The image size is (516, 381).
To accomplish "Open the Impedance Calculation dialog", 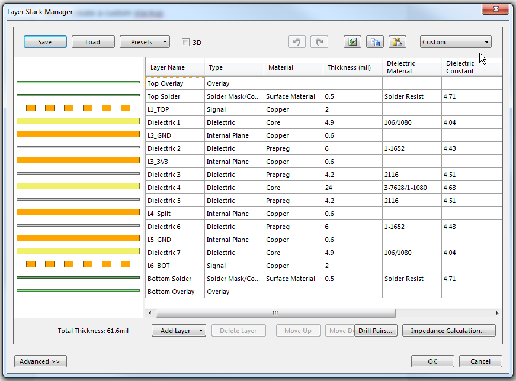I will pyautogui.click(x=448, y=330).
